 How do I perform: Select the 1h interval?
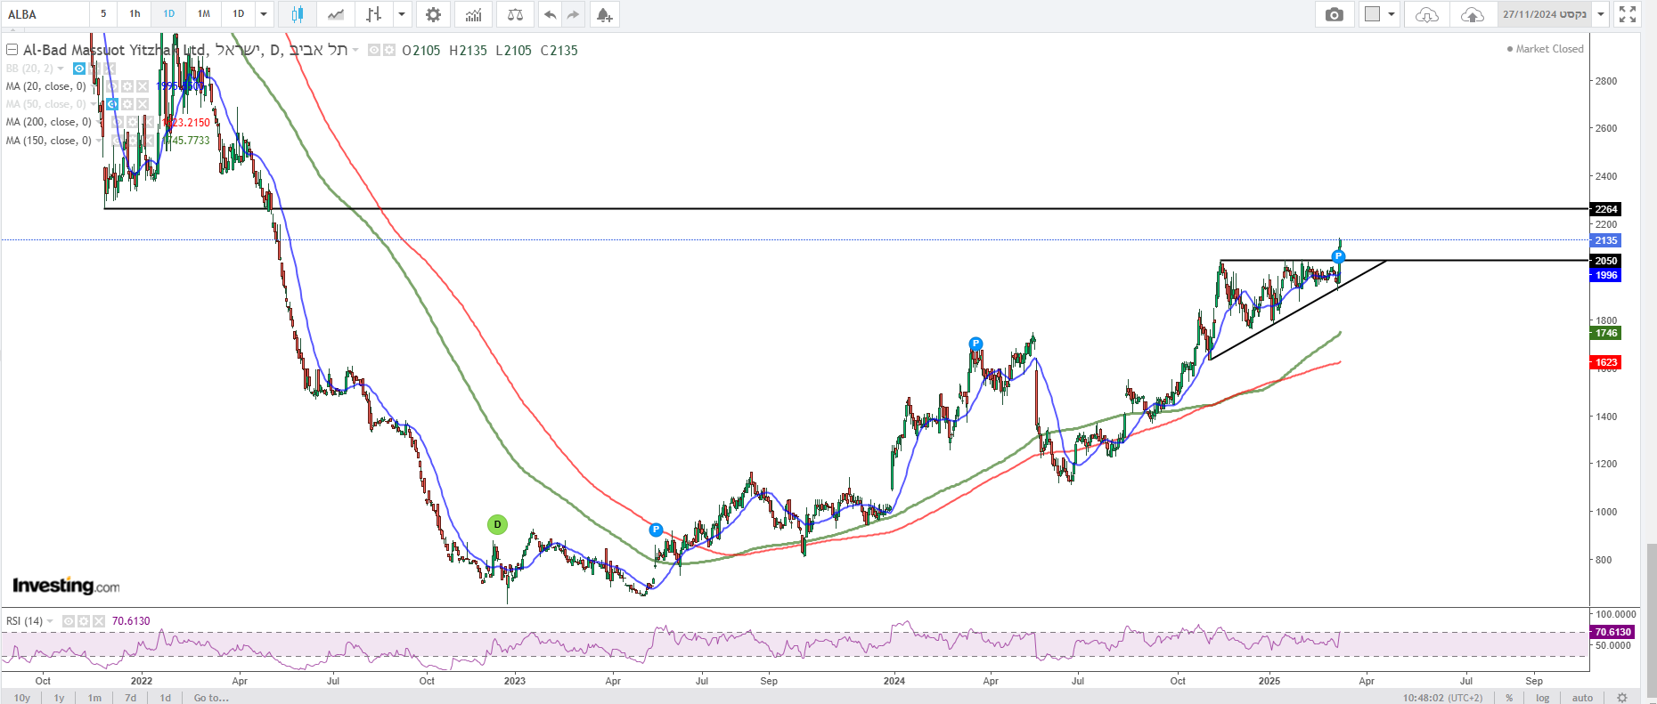[x=135, y=14]
